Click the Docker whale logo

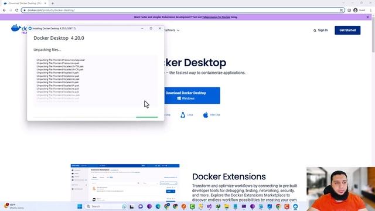(16, 28)
